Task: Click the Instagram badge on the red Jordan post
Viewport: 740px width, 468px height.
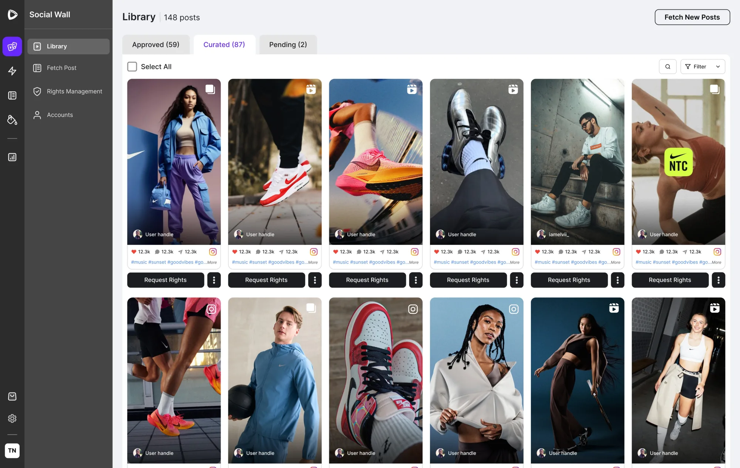Action: click(x=413, y=309)
